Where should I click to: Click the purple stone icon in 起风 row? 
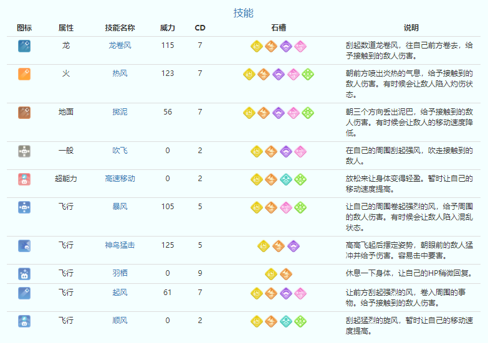point(285,293)
